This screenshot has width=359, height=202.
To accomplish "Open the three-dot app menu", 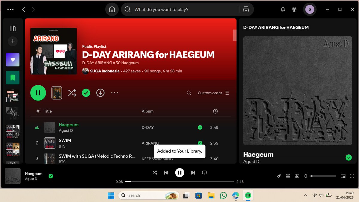I will coord(10,9).
